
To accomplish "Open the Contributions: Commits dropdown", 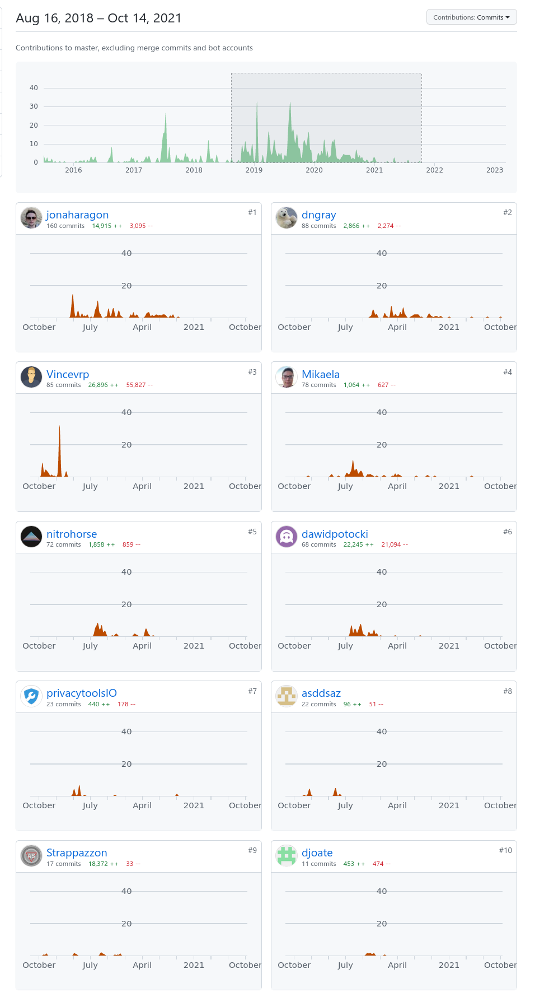I will [471, 17].
